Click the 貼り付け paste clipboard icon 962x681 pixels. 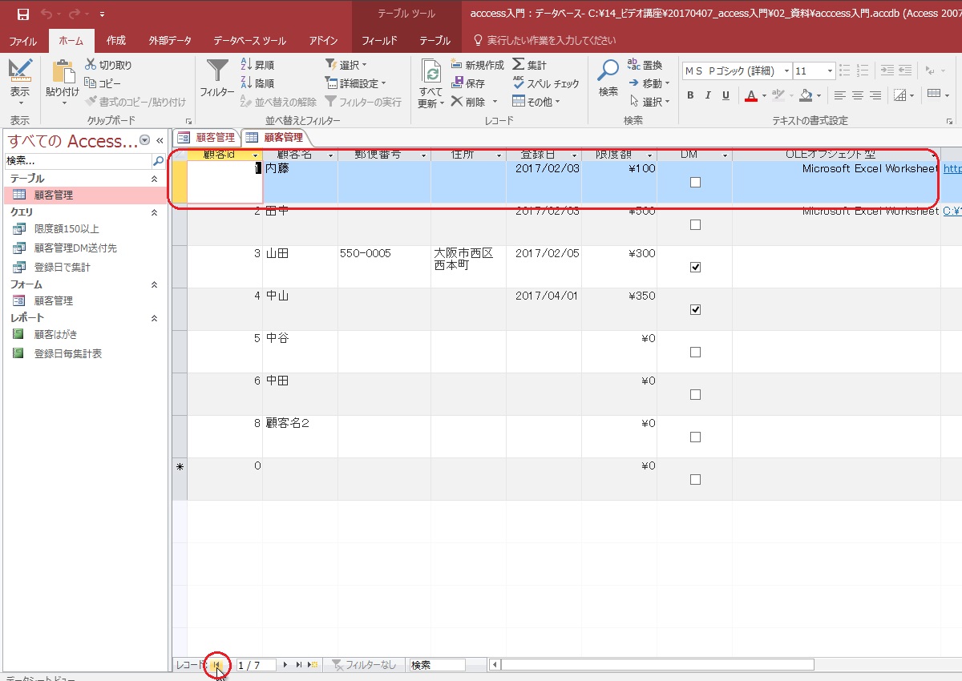tap(62, 72)
